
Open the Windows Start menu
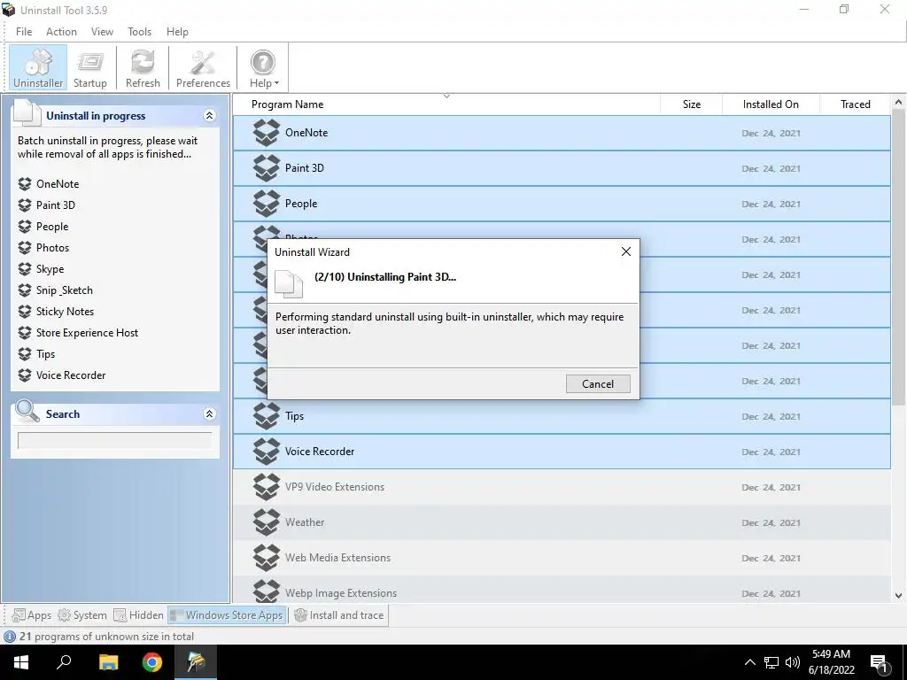[x=21, y=662]
